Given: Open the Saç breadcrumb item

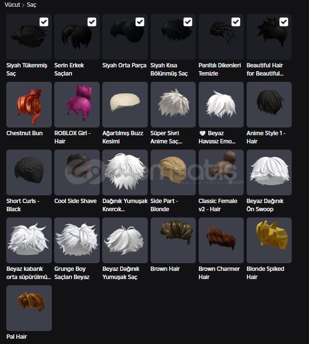Looking at the screenshot, I should point(32,5).
